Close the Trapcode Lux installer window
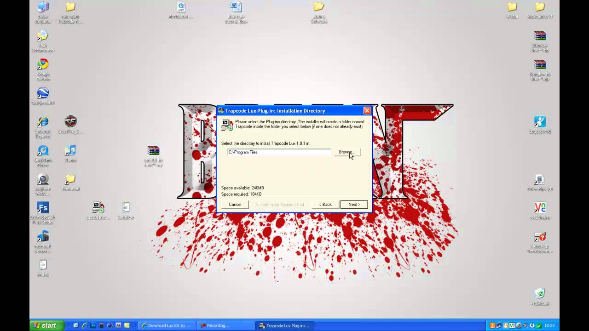This screenshot has height=331, width=589. pyautogui.click(x=367, y=111)
